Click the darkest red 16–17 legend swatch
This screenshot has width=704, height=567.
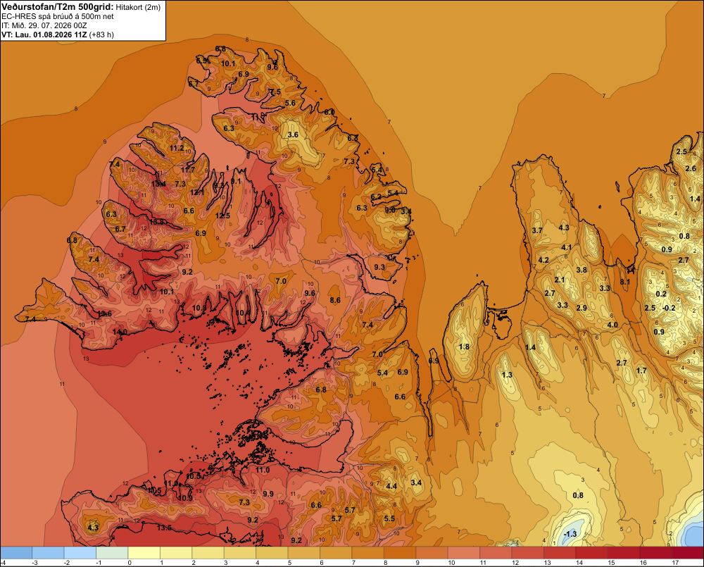pyautogui.click(x=655, y=553)
